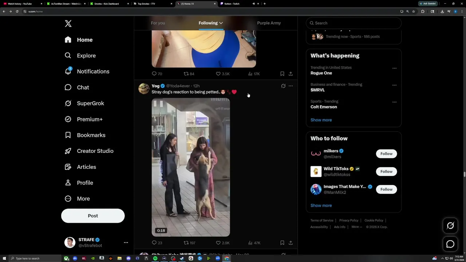Open floating chat messages button
Image resolution: width=466 pixels, height=262 pixels.
pyautogui.click(x=450, y=244)
